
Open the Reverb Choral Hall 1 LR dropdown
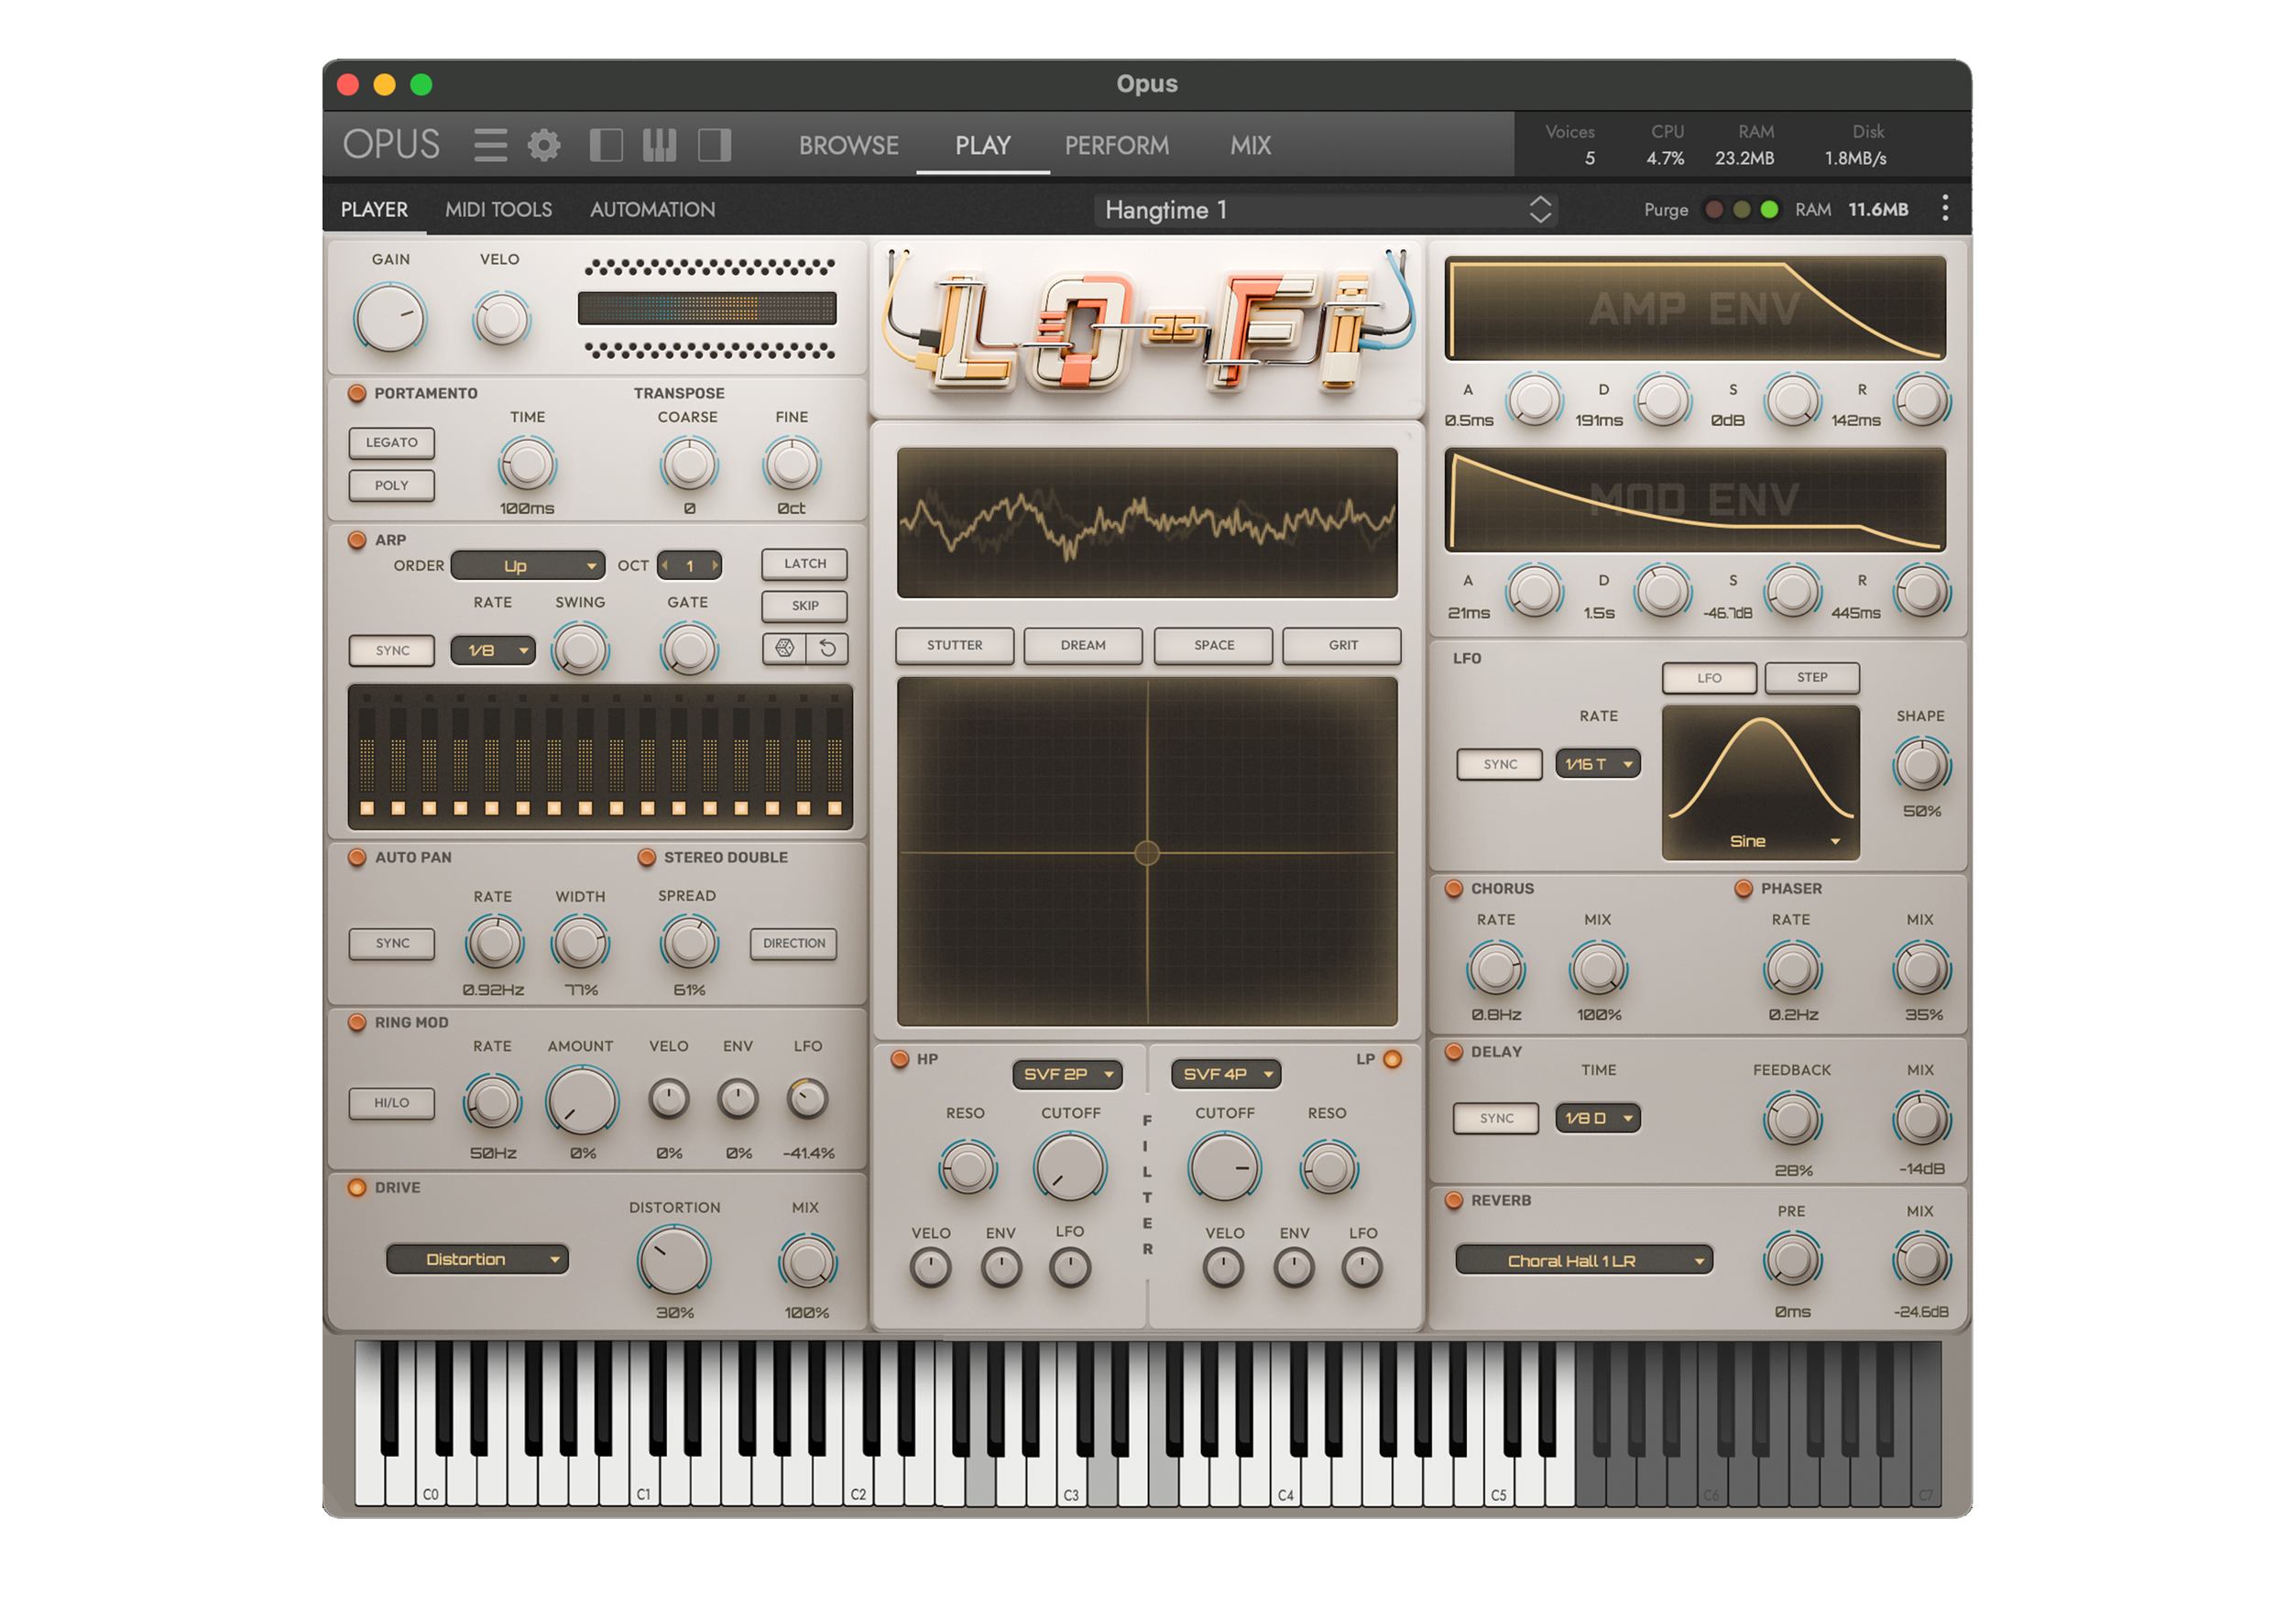pyautogui.click(x=1583, y=1261)
